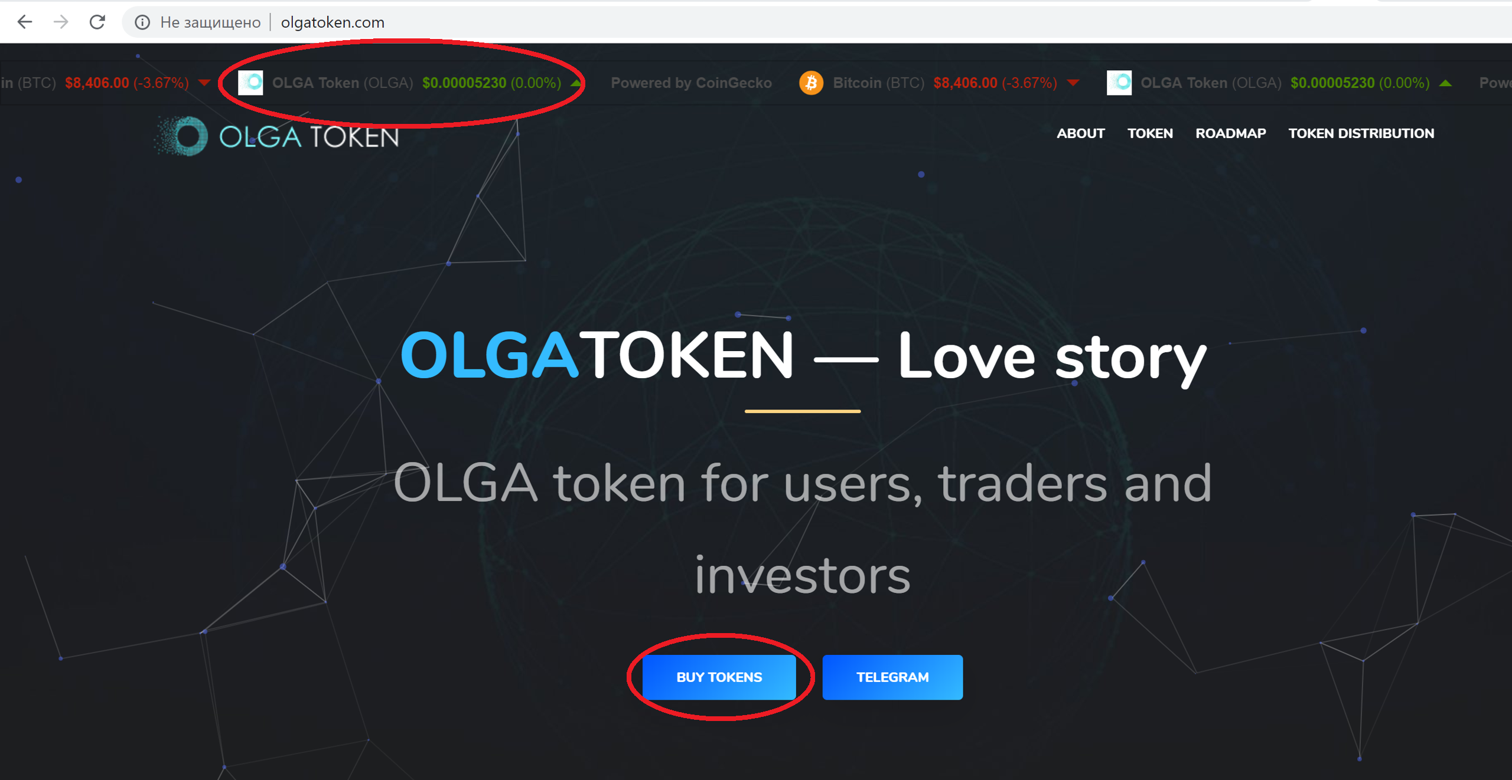
Task: Select TOKEN DISTRIBUTION in the navigation
Action: pos(1361,133)
